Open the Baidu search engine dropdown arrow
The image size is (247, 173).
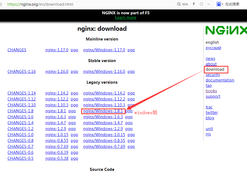point(222,4)
